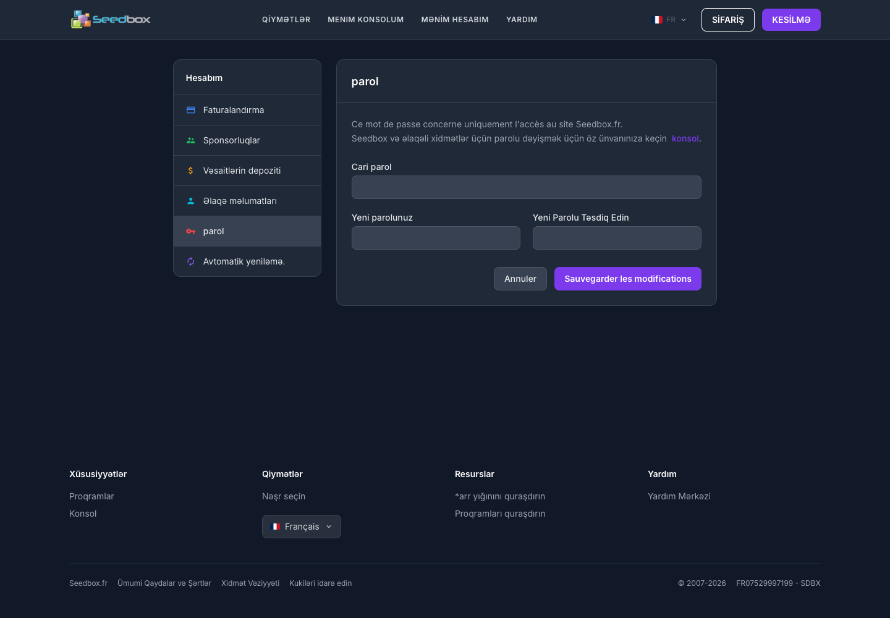Click the dollar icon beside Vəsaitlərin depoziti
890x618 pixels.
coord(190,171)
